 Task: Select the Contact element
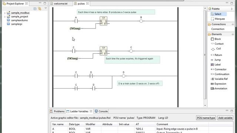coord(217,44)
